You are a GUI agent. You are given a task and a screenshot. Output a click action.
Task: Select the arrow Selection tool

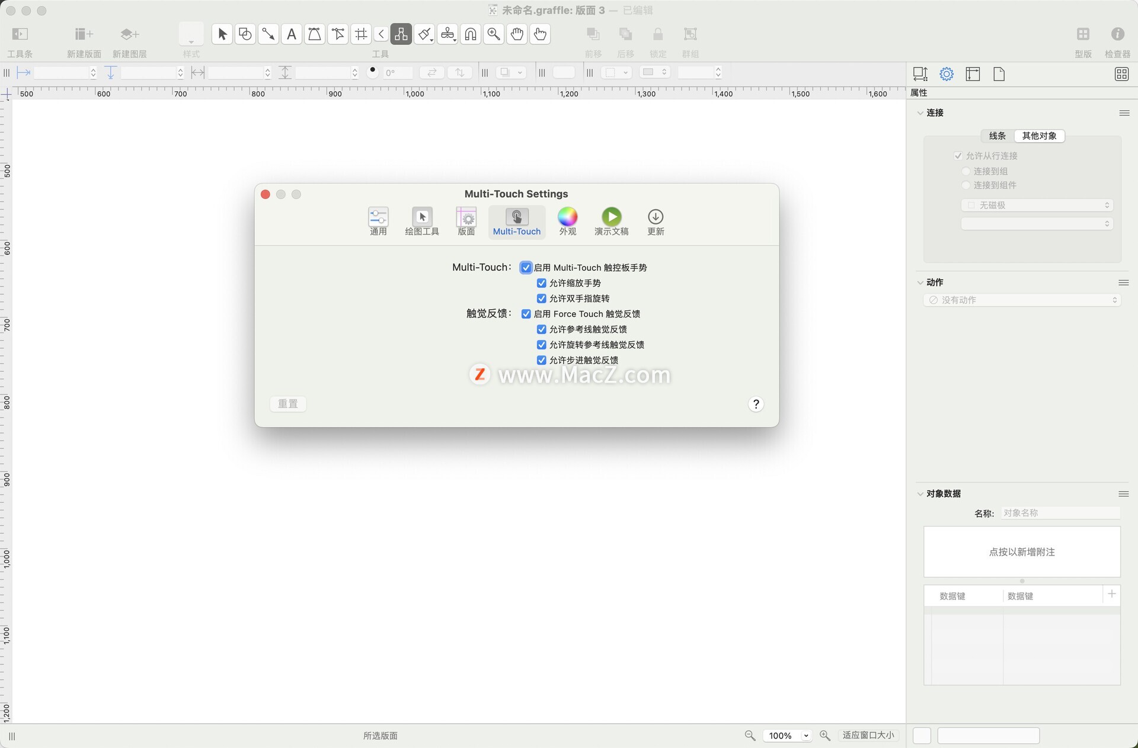click(222, 34)
